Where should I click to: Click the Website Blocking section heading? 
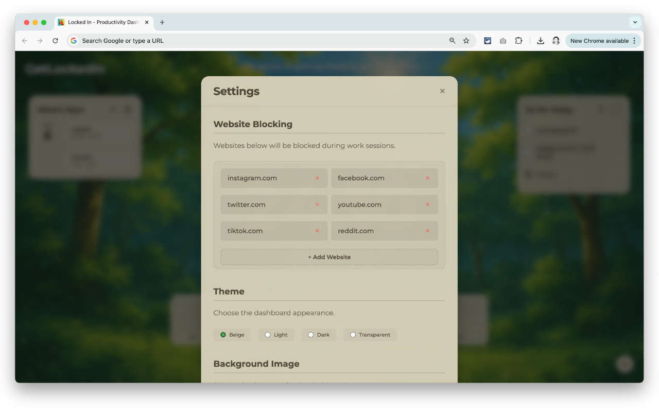coord(253,124)
